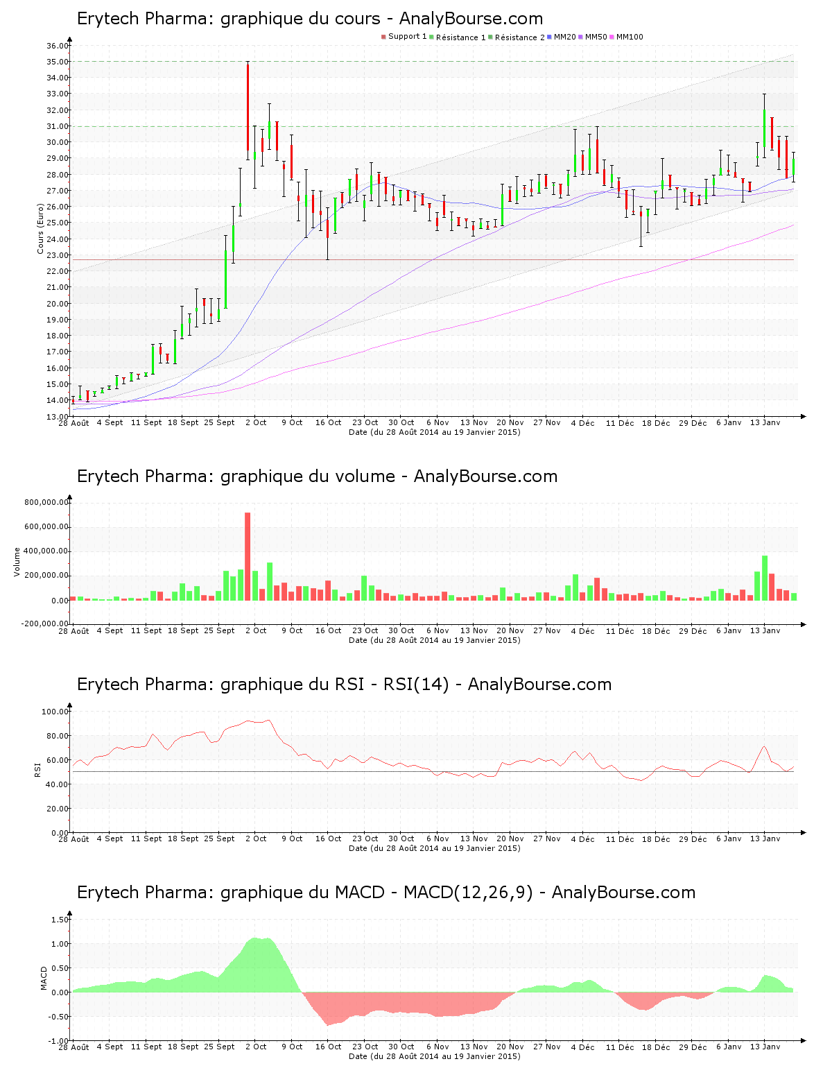Image resolution: width=832 pixels, height=1075 pixels.
Task: Select the 'MM100' legend label
Action: pyautogui.click(x=630, y=37)
